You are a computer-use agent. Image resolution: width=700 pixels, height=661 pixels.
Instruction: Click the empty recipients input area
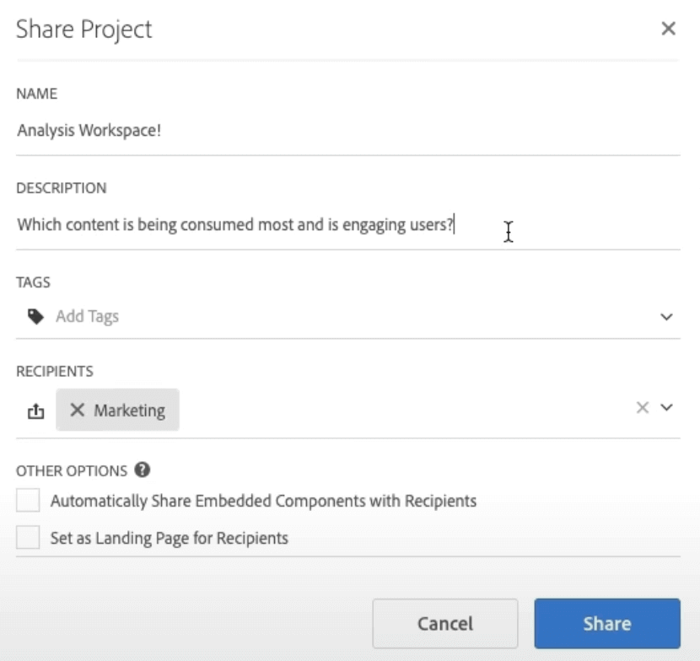[380, 410]
